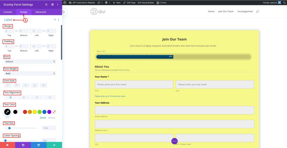The image size is (287, 148).
Task: Select justified text alignment
Action: (50, 97)
